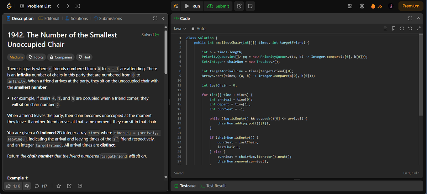Submit the solution

click(218, 6)
